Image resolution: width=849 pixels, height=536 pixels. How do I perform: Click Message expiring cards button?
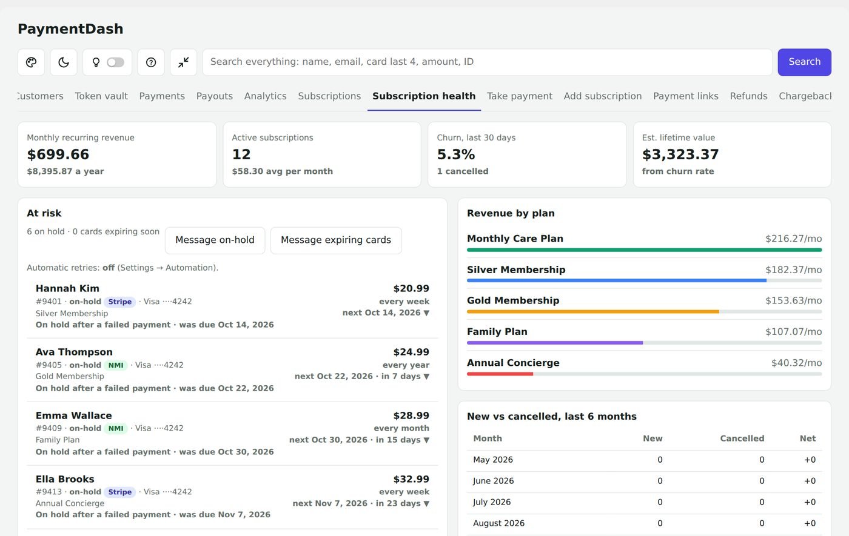pyautogui.click(x=336, y=240)
